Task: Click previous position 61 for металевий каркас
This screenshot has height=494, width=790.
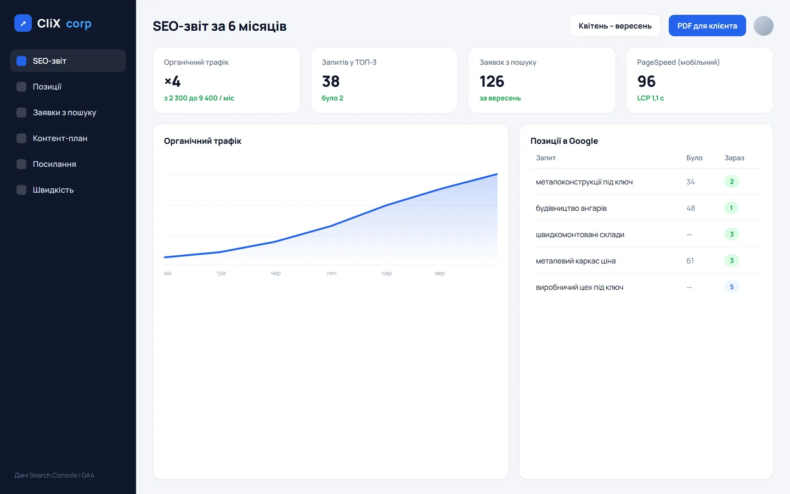Action: [690, 261]
